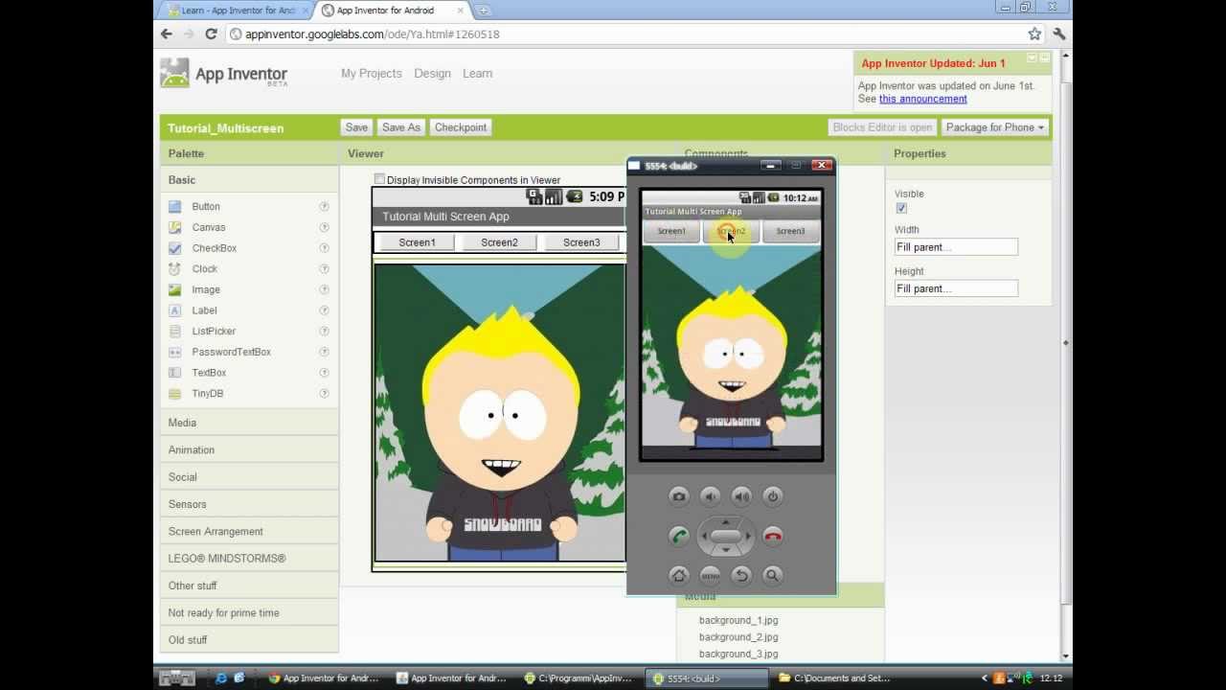Screen dimensions: 1226x690
Task: Expand Not ready for prime time section
Action: point(249,612)
